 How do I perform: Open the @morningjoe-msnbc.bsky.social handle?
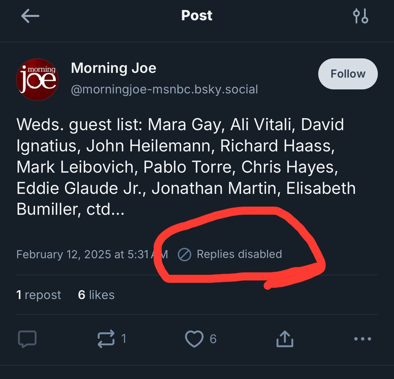tap(164, 90)
